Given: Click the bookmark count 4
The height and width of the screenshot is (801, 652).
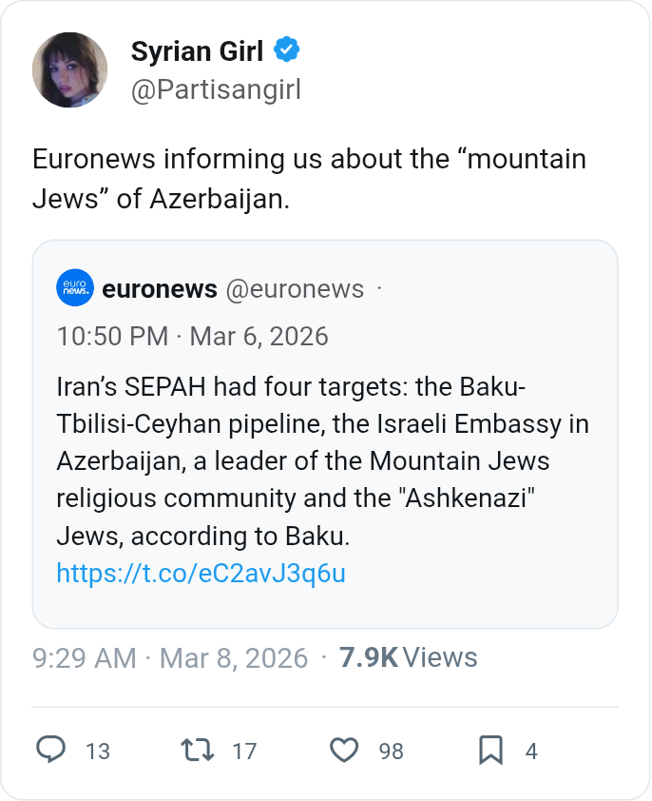Looking at the screenshot, I should [x=531, y=752].
